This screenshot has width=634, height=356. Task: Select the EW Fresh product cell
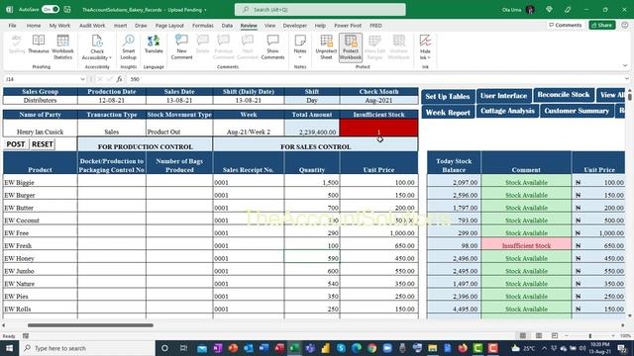(40, 245)
